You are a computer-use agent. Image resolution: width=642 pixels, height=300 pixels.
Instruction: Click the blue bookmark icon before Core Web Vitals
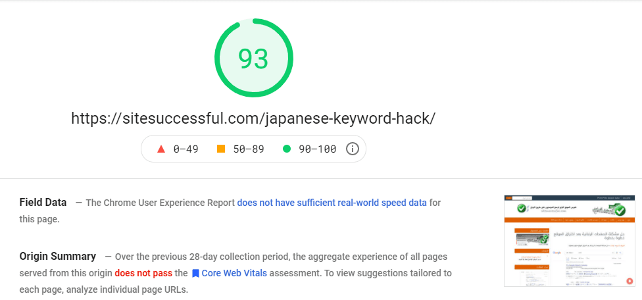[x=195, y=273]
